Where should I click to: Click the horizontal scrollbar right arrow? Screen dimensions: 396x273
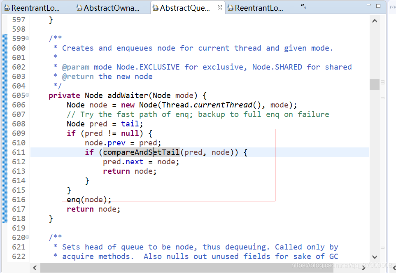363,268
